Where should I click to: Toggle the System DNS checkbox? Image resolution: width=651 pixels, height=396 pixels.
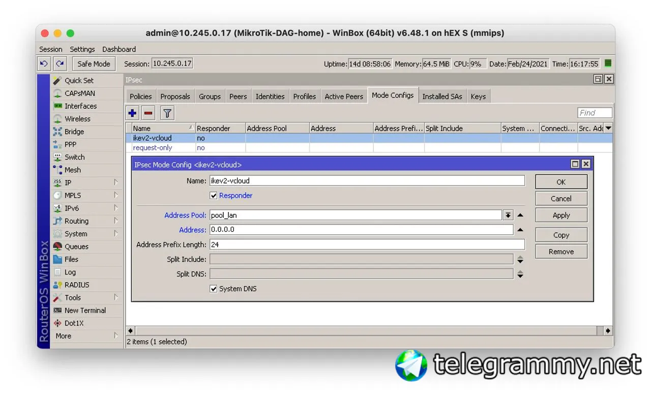click(x=214, y=289)
